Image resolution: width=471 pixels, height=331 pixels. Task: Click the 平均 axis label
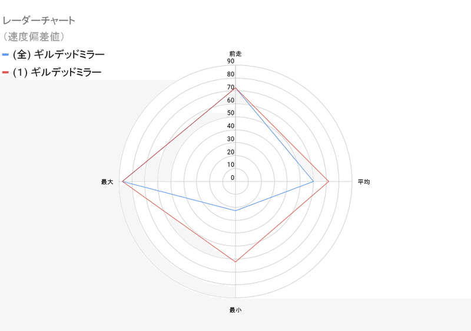click(364, 182)
